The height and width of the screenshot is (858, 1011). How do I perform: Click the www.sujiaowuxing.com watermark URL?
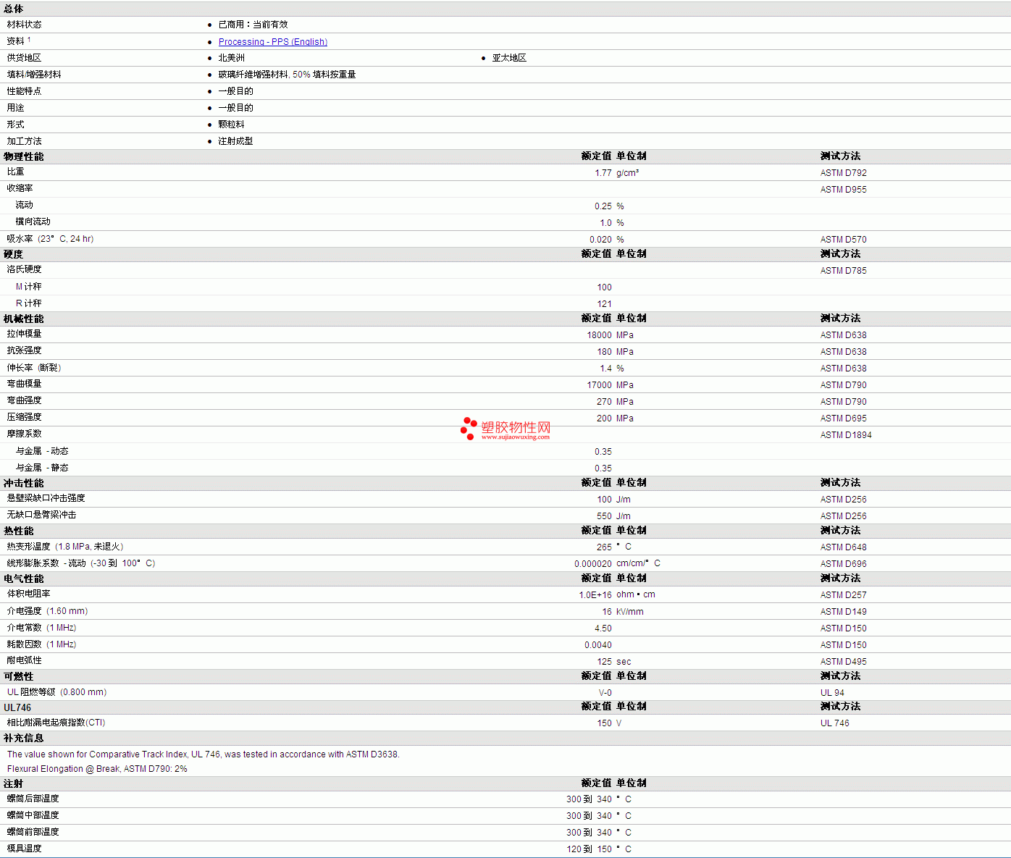(x=515, y=437)
